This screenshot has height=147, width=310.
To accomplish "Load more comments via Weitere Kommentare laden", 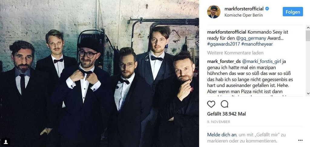I will click(x=235, y=53).
